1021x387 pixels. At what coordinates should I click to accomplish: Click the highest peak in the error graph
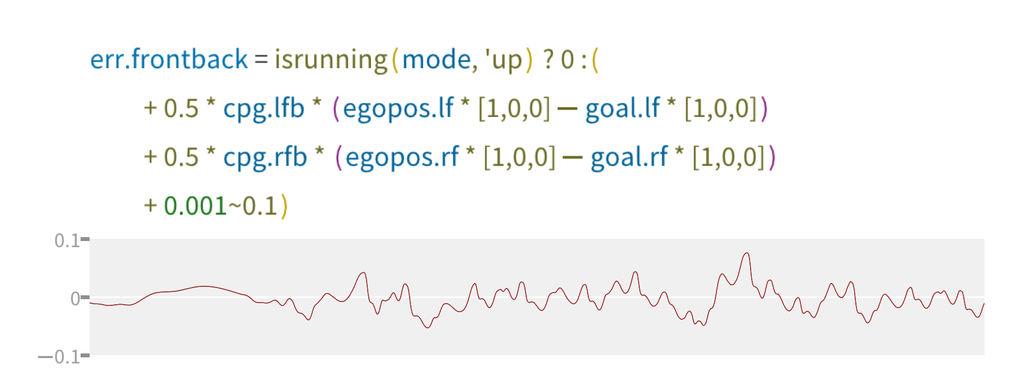(746, 254)
